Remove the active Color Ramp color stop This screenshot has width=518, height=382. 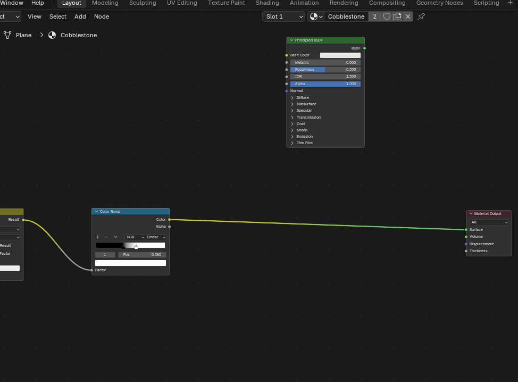click(x=106, y=237)
